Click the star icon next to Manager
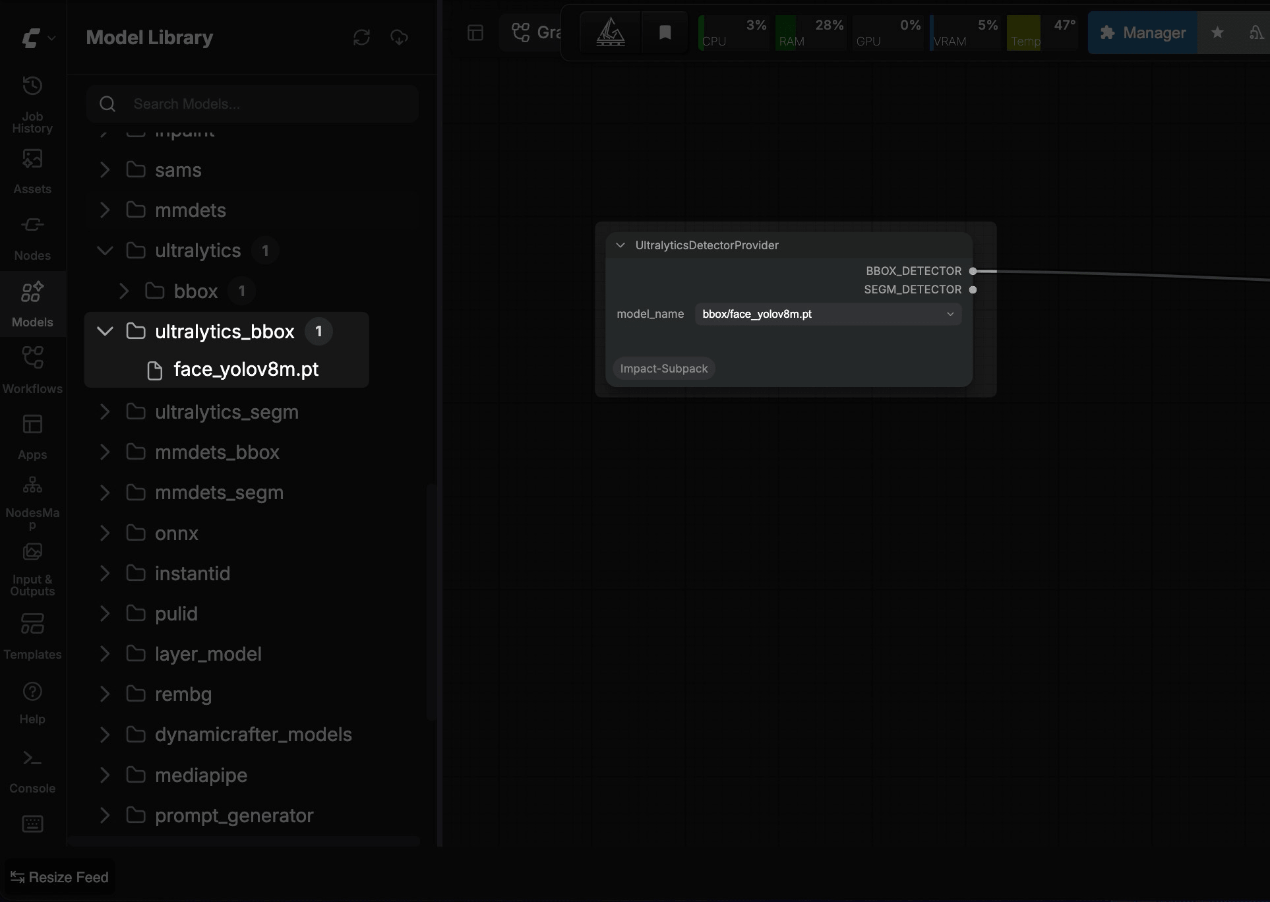The height and width of the screenshot is (902, 1270). click(x=1217, y=32)
